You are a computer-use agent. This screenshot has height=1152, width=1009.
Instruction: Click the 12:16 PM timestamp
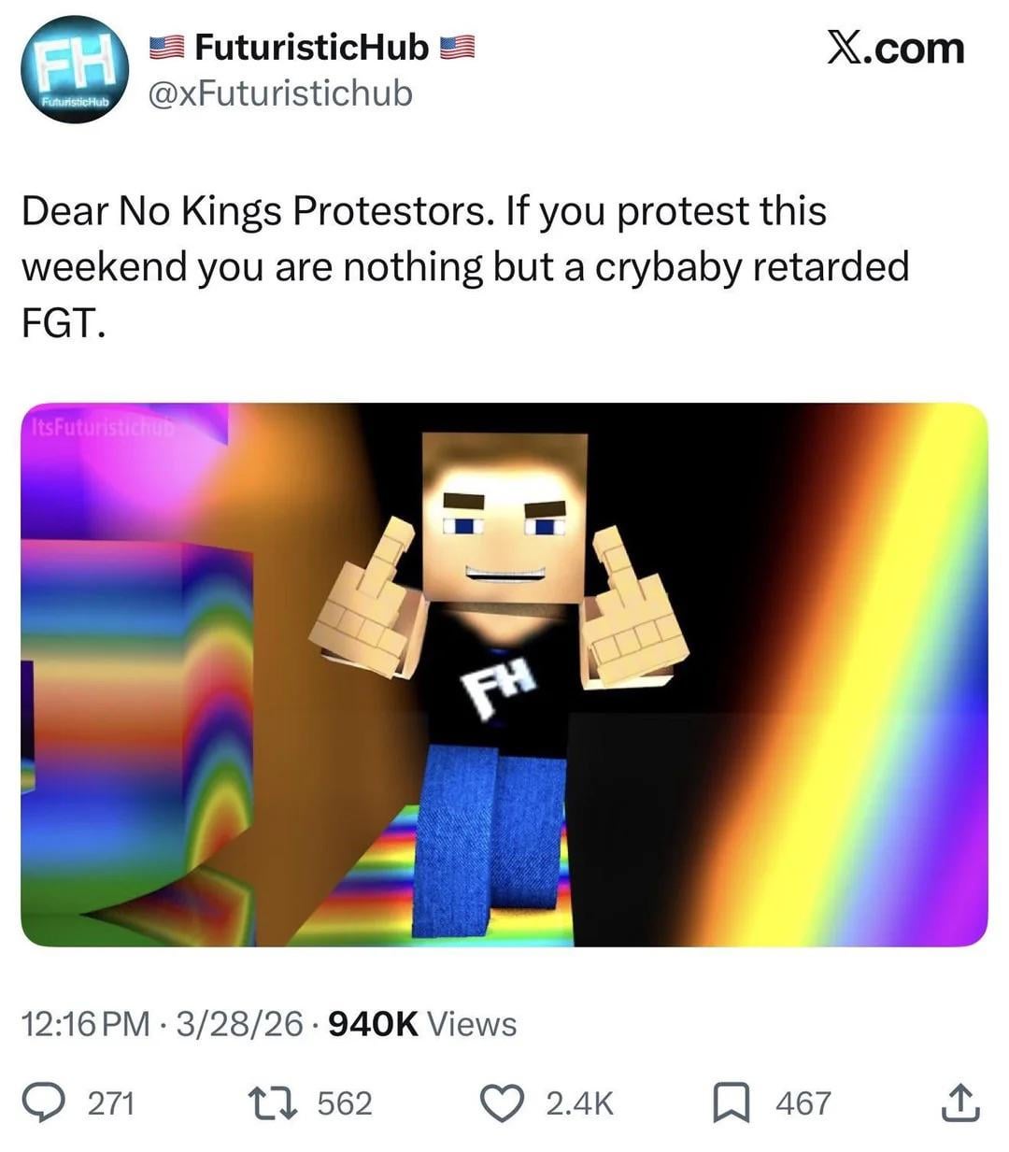click(85, 1024)
